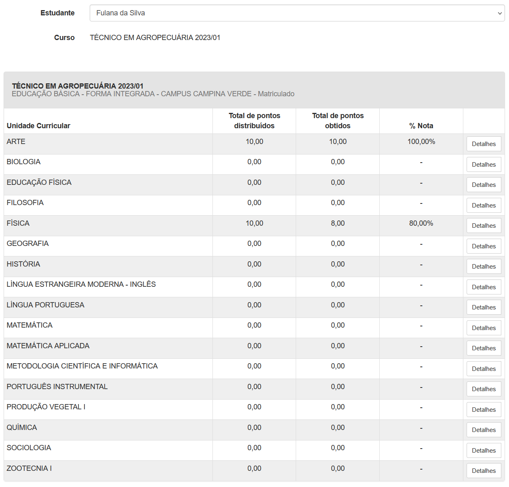The image size is (509, 487).
Task: Open Detalhes for LÍNGUA PORTUGUESA
Action: tap(484, 307)
